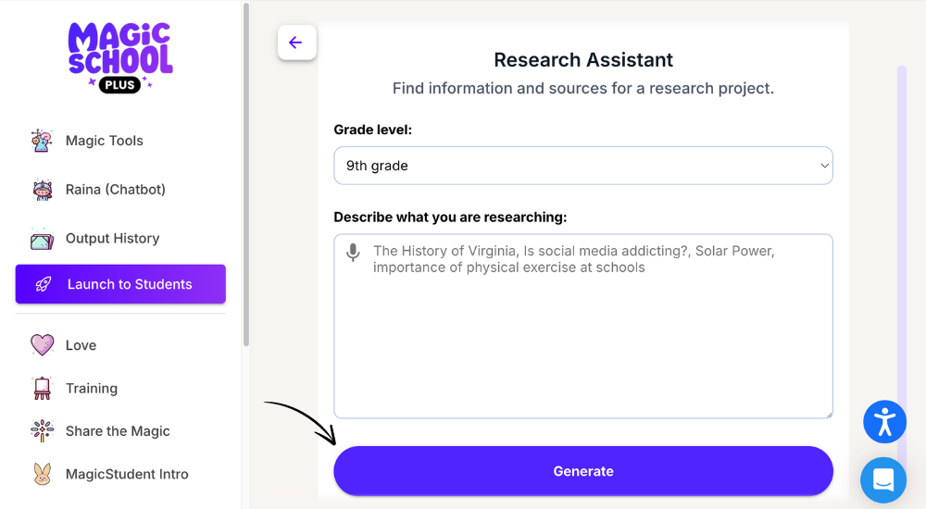Open the Launch to Students button
The height and width of the screenshot is (509, 926).
click(120, 284)
